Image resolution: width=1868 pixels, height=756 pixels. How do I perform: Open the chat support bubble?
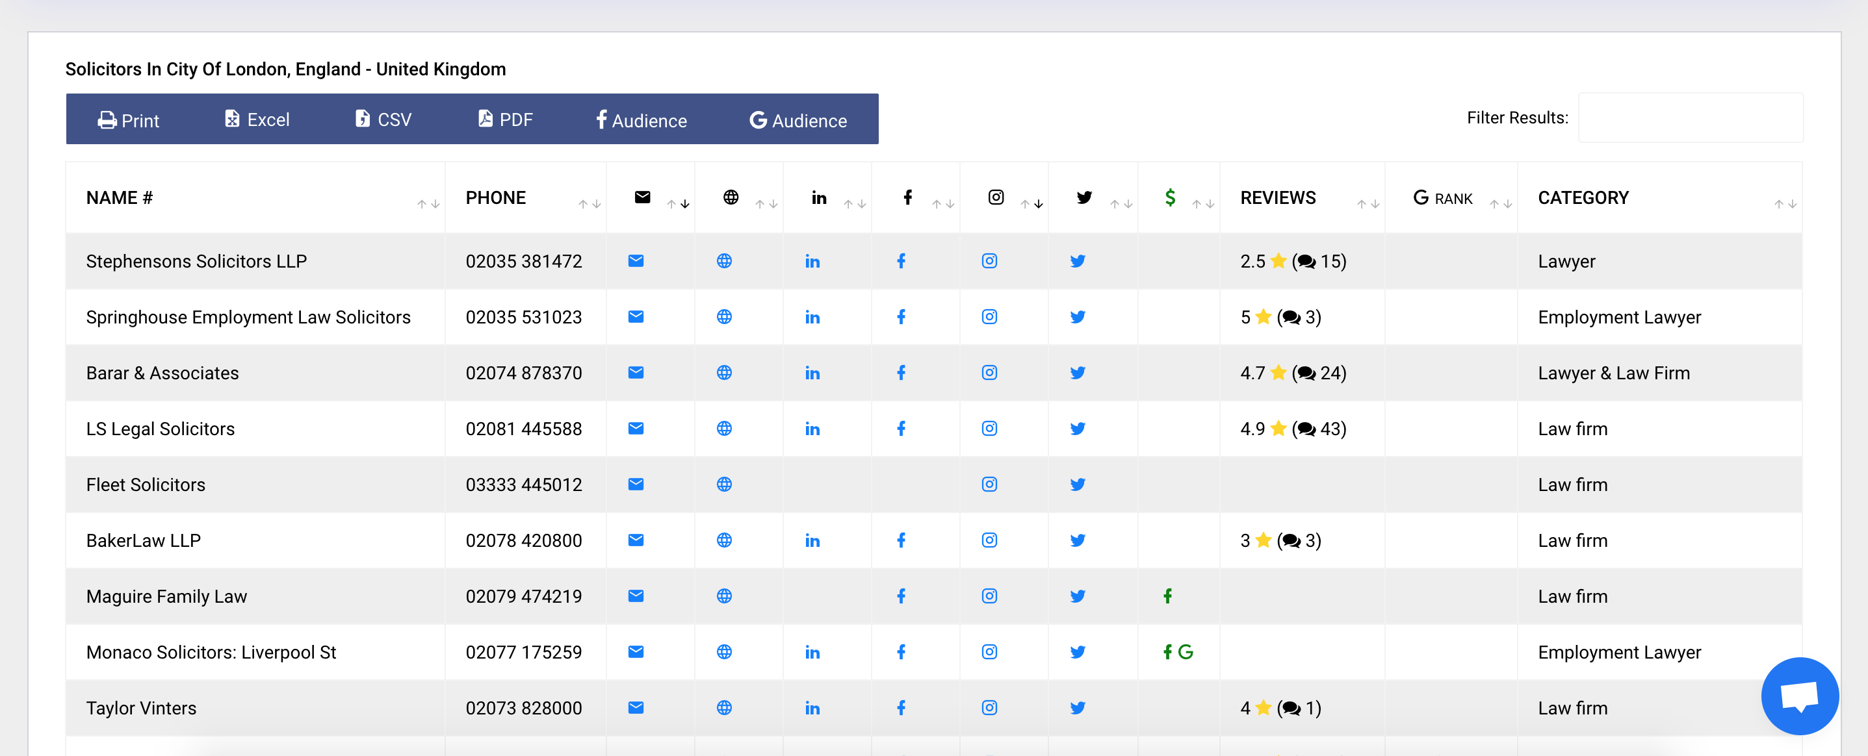pyautogui.click(x=1800, y=696)
